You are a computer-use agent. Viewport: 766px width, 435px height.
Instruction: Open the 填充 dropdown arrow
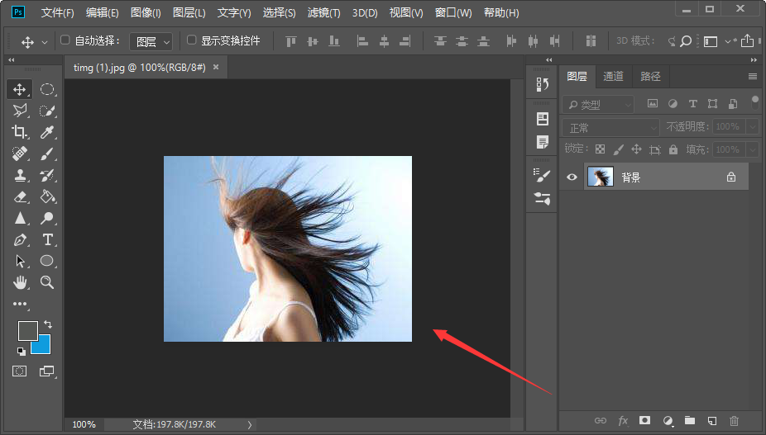[x=752, y=149]
